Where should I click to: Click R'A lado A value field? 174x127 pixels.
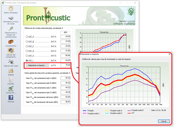pyautogui.click(x=65, y=78)
